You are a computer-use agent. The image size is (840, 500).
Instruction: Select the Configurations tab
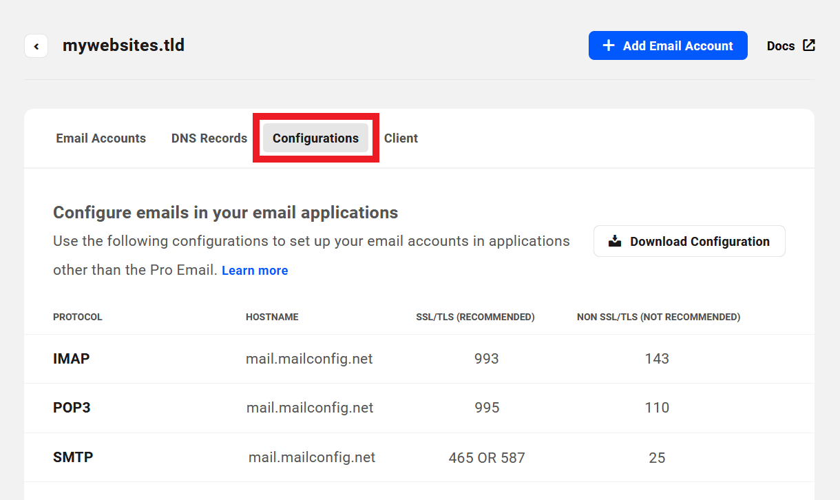tap(315, 138)
